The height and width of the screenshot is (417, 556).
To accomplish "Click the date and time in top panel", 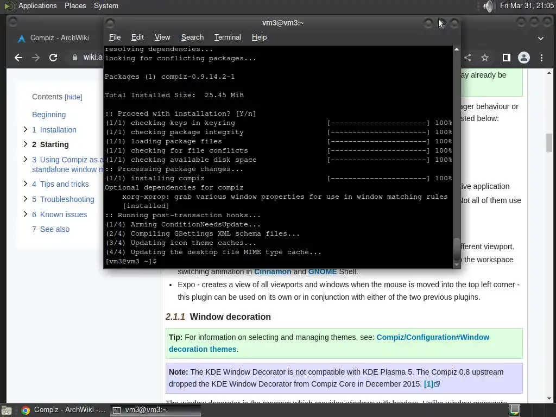I will 527,5.
